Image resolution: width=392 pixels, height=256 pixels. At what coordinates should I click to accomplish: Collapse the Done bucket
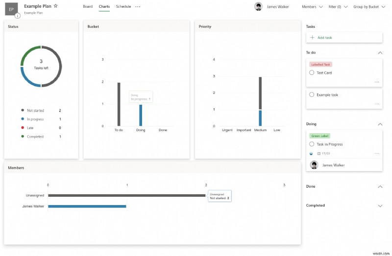[x=380, y=186]
